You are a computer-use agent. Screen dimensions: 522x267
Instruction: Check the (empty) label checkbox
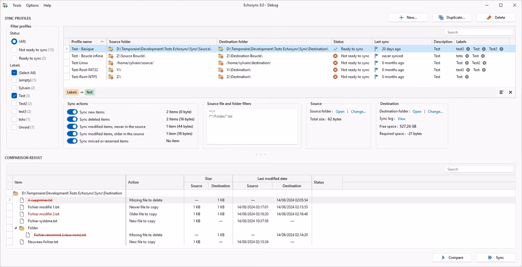14,80
